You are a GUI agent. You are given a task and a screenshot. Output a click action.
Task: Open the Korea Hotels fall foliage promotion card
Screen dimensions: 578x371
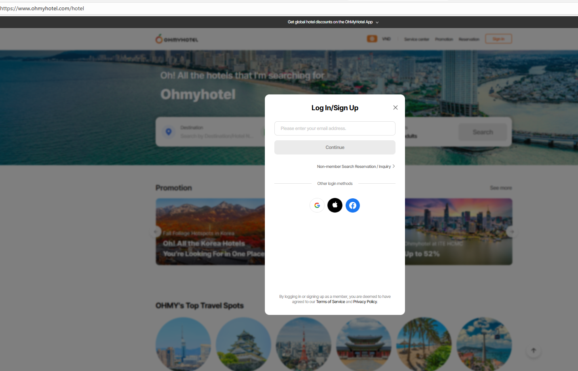pyautogui.click(x=210, y=232)
